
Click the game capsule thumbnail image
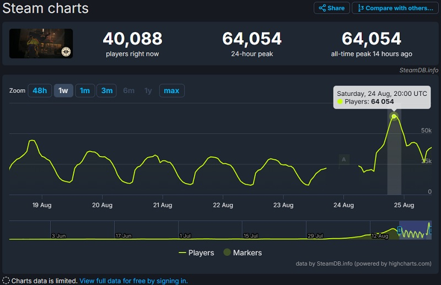pyautogui.click(x=41, y=44)
